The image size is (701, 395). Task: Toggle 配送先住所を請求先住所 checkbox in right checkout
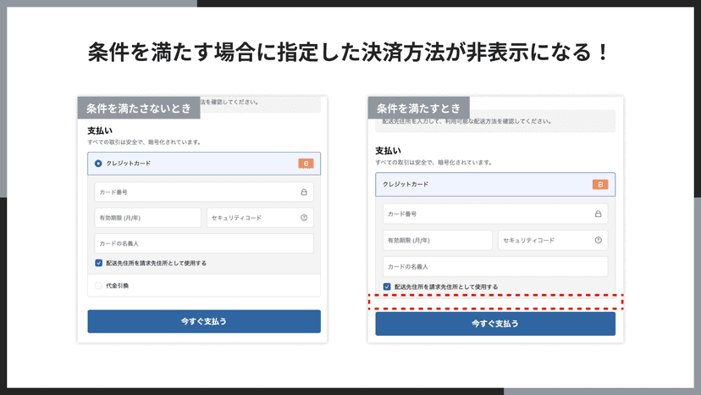click(x=387, y=287)
